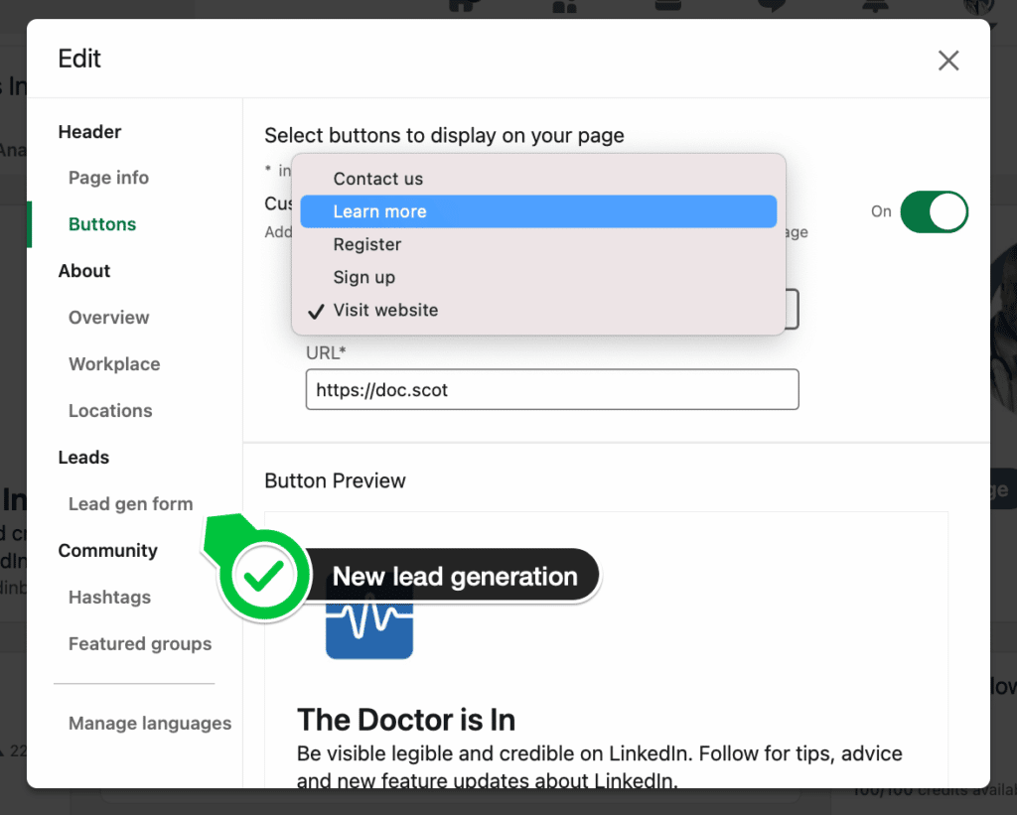Image resolution: width=1017 pixels, height=815 pixels.
Task: Open Hashtags in sidebar
Action: click(x=109, y=598)
